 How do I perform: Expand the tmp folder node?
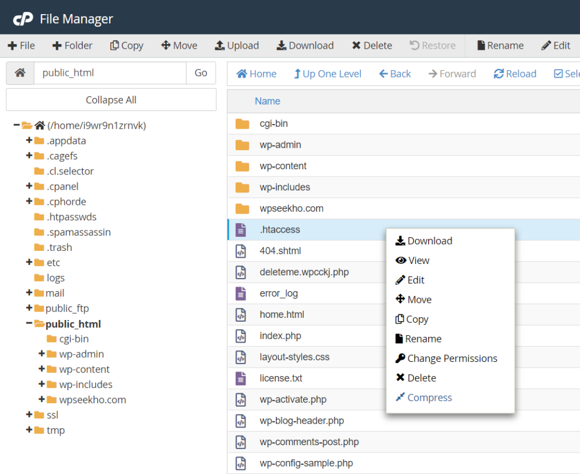(29, 430)
